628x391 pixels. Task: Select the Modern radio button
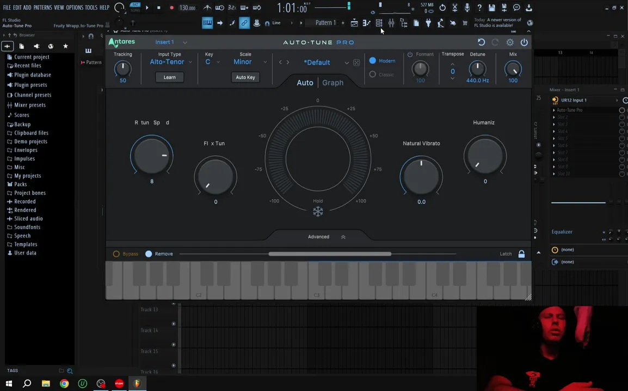point(372,61)
